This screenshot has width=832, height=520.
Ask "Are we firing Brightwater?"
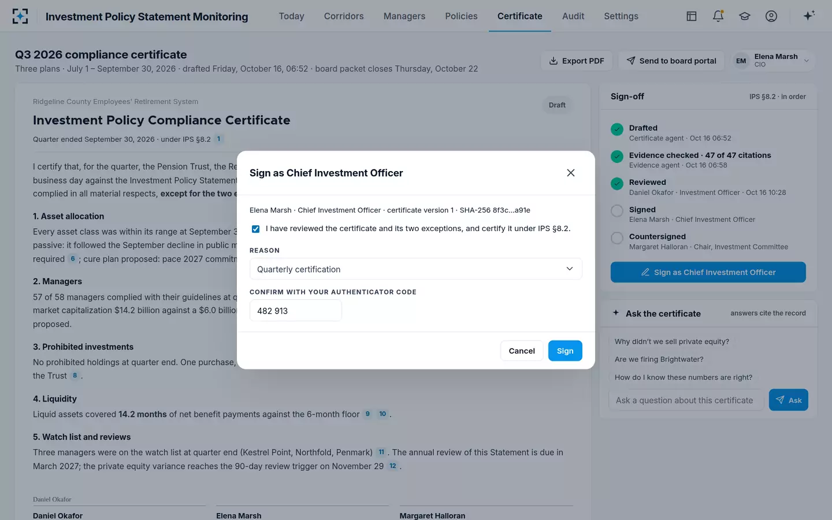click(x=659, y=359)
